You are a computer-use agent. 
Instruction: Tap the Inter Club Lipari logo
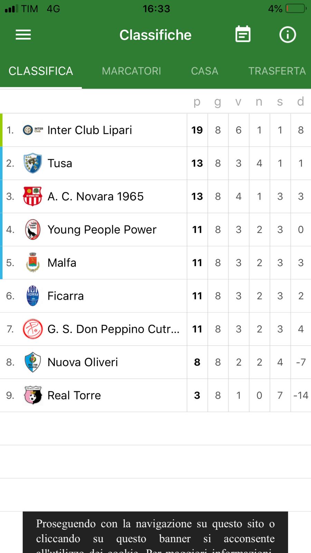click(x=33, y=130)
